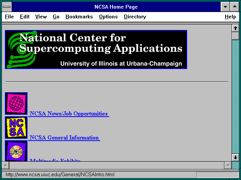Click the National Center for Supercomputing Applications banner
This screenshot has width=241, height=180.
[x=96, y=49]
